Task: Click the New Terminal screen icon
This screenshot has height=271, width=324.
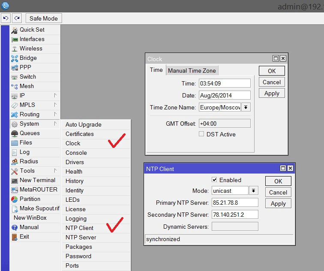Action: [15, 181]
